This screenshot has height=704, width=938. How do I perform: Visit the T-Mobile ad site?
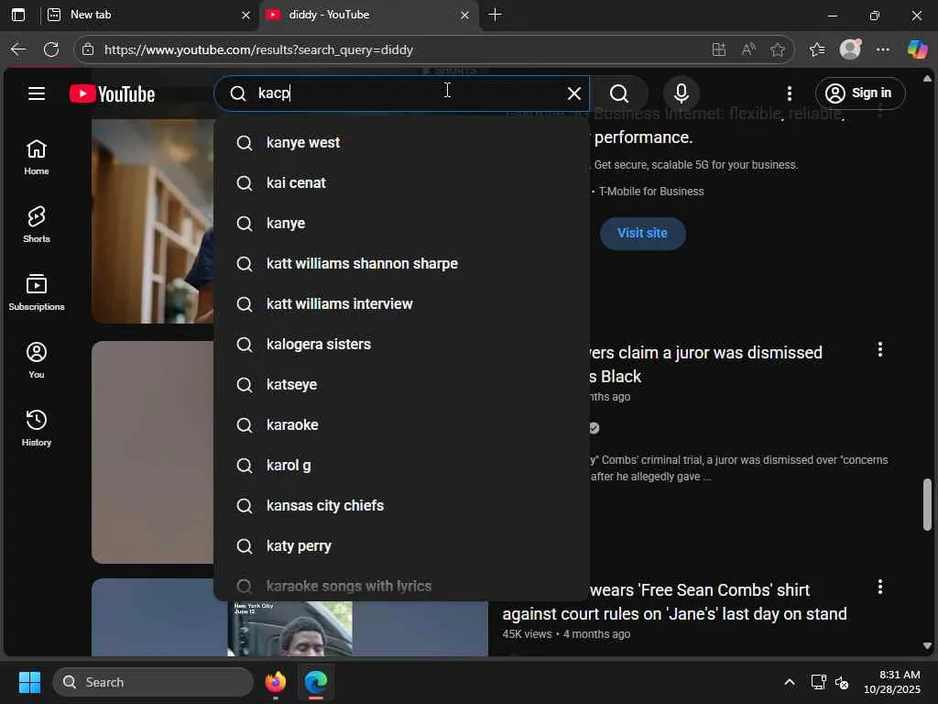(x=642, y=233)
